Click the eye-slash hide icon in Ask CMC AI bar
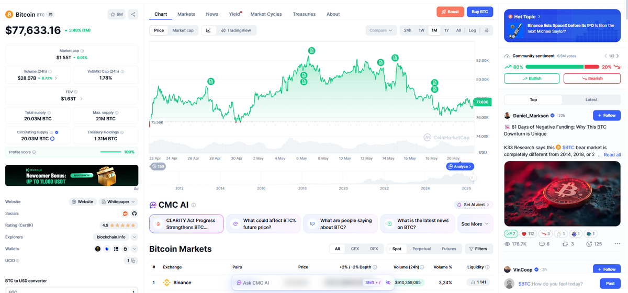Screen dimensions: 628x293 (x=388, y=283)
